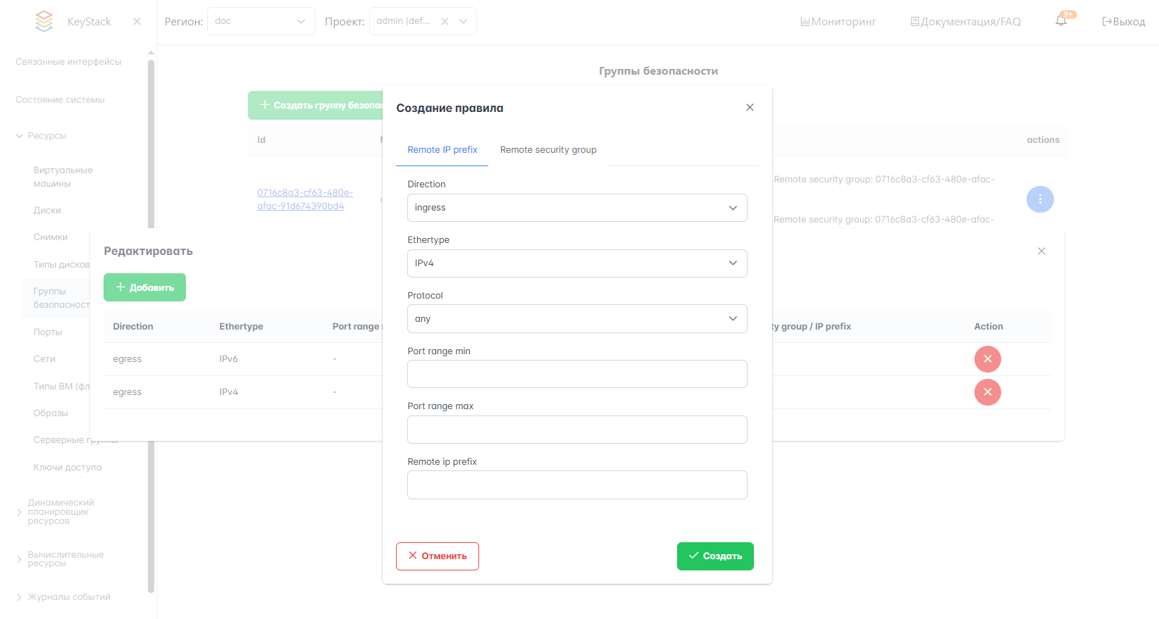Close the Создание правила dialog

750,108
